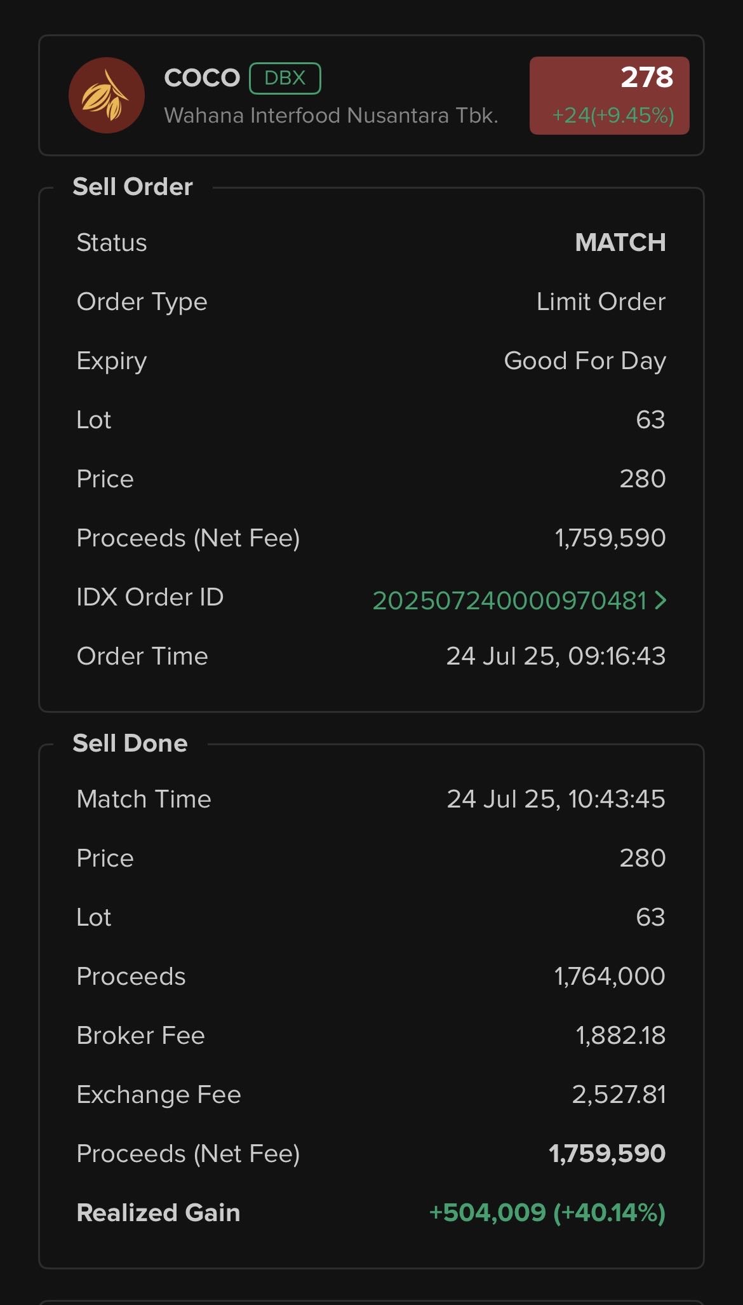Tap the Sell Order section heading
Screen dimensions: 743x1305
click(x=133, y=187)
